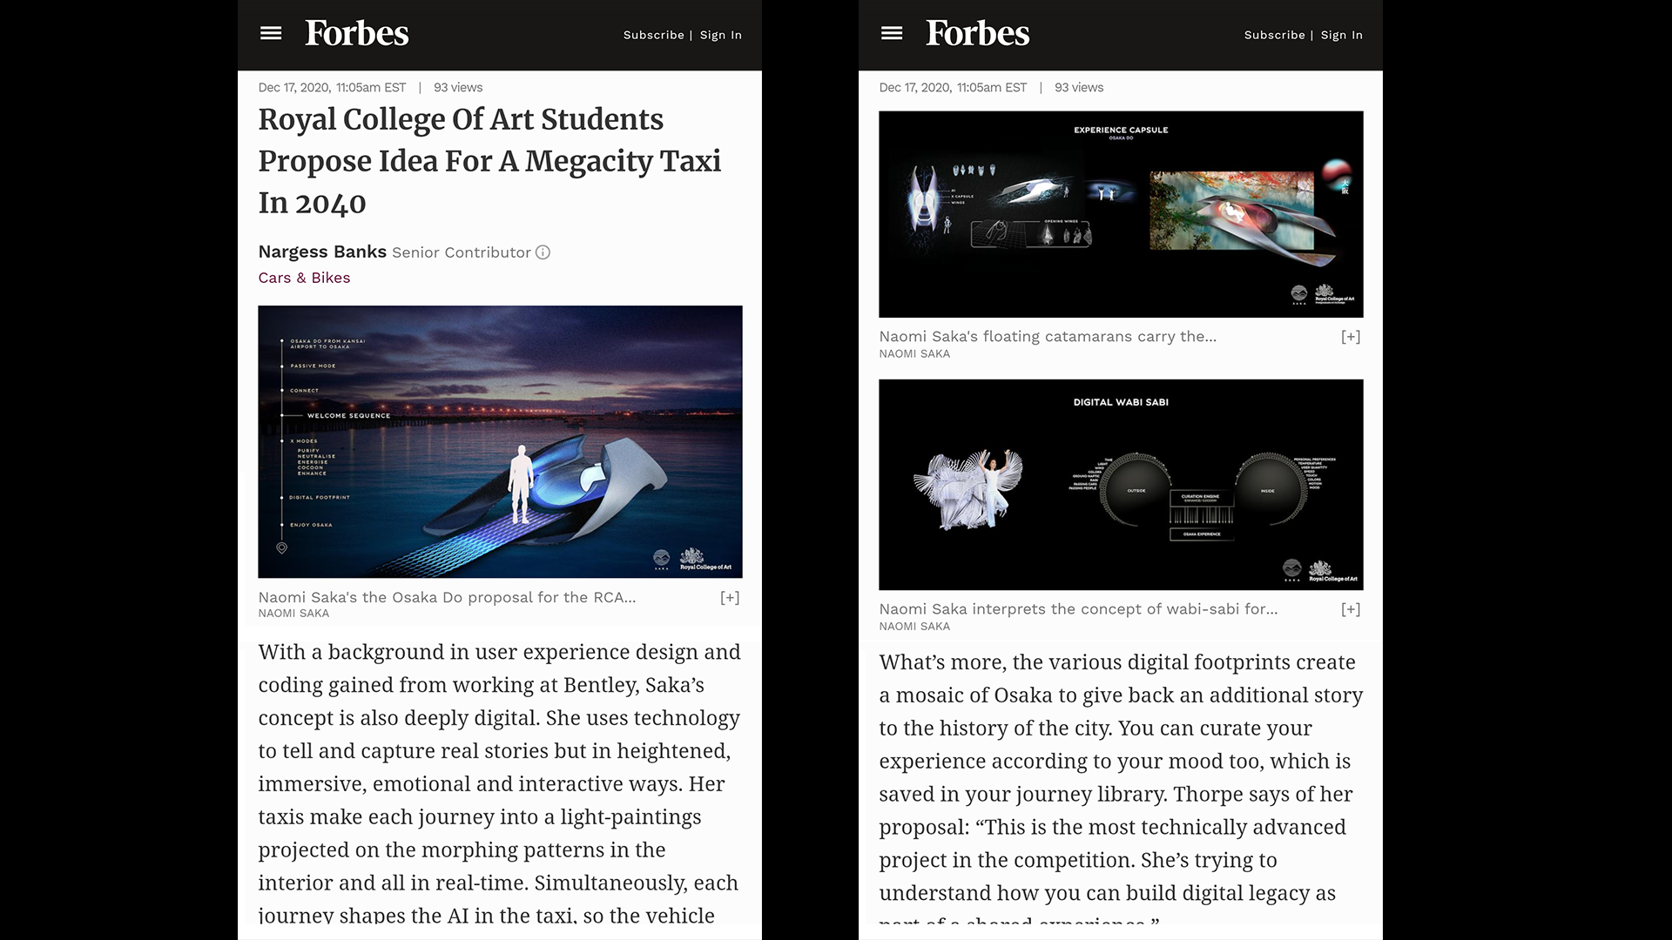1672x940 pixels.
Task: Open Experience Capsule image
Action: (1121, 214)
